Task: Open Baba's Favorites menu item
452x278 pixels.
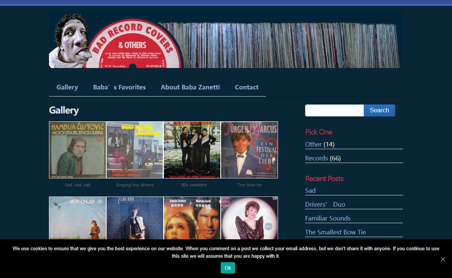Action: pyautogui.click(x=119, y=87)
